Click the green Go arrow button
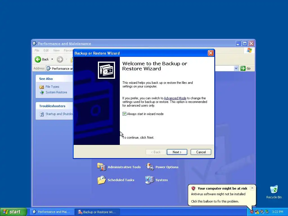The image size is (288, 216). 243,68
